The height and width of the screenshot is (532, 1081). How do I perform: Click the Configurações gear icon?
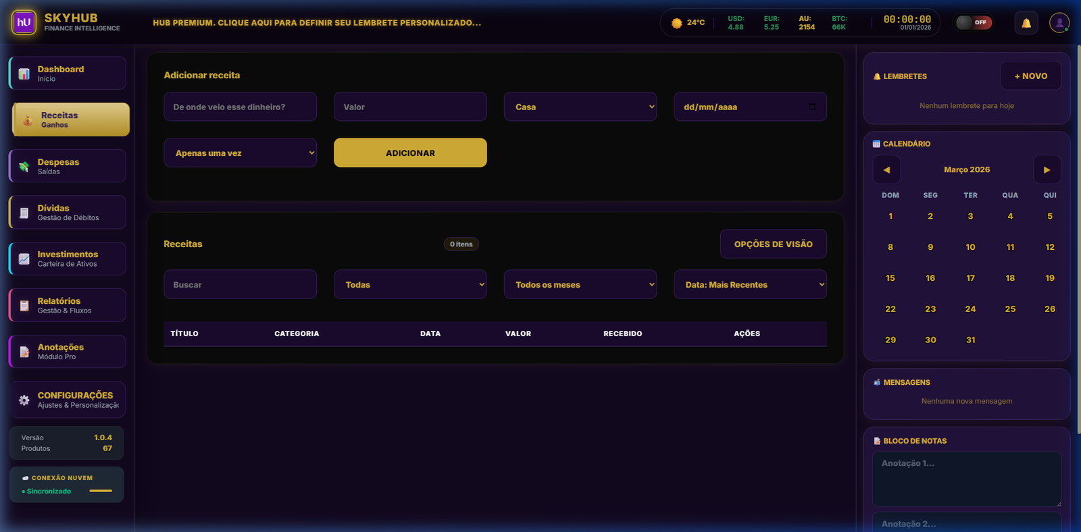pos(24,400)
